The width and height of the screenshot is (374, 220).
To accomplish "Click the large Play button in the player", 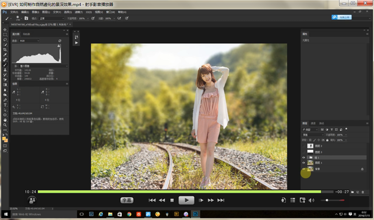I will [186, 200].
